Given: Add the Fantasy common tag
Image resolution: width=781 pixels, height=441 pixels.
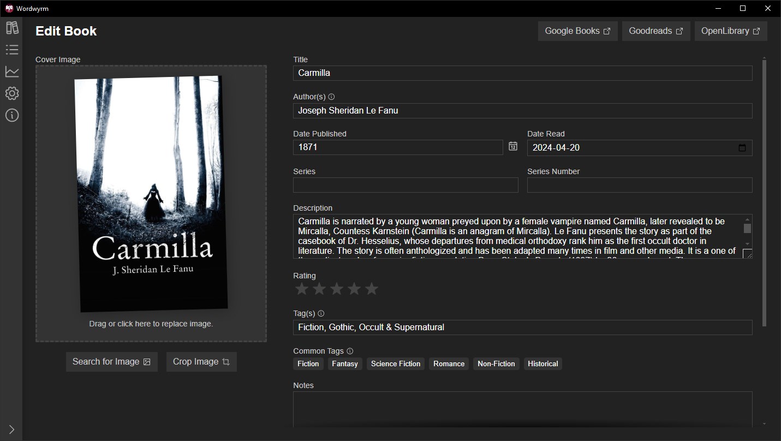Looking at the screenshot, I should [x=345, y=363].
